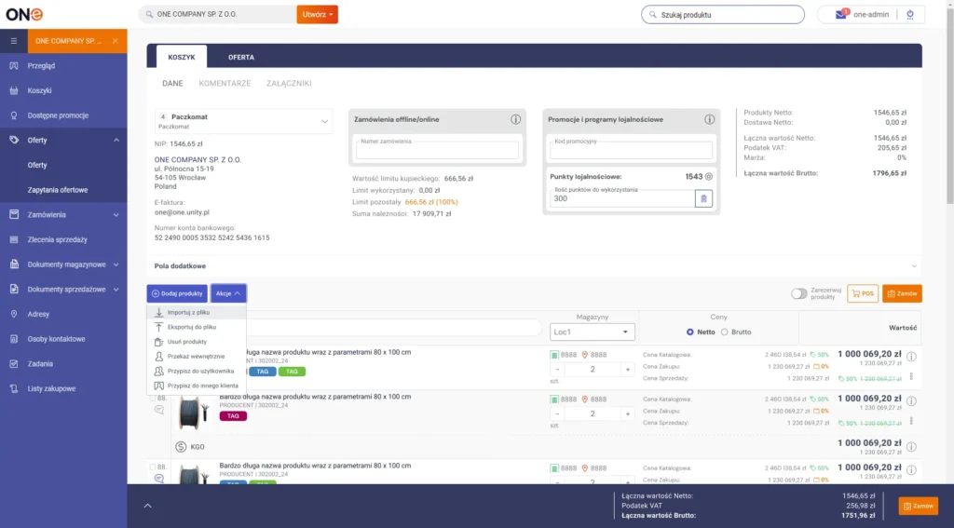Switch to the OFERTA tab
Image resolution: width=954 pixels, height=528 pixels.
point(241,57)
